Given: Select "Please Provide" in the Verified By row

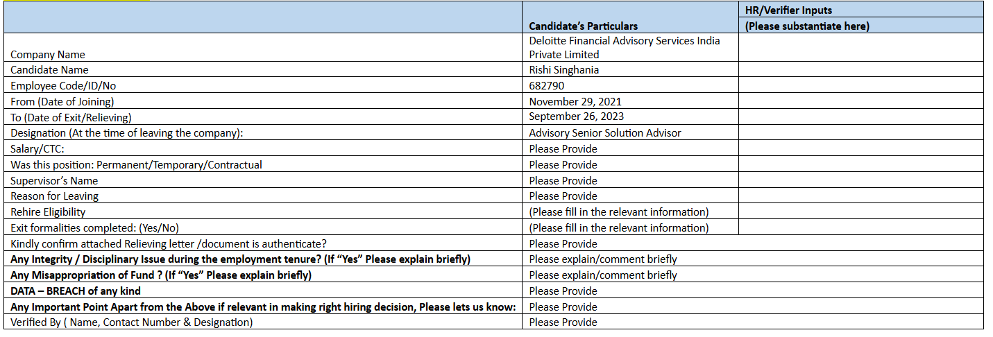Looking at the screenshot, I should click(563, 322).
